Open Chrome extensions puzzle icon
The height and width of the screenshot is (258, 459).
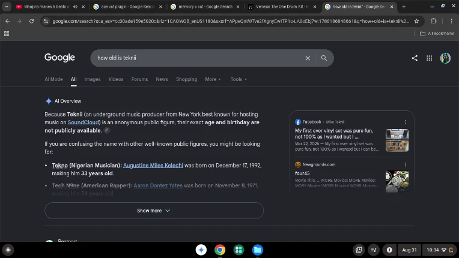[x=434, y=21]
